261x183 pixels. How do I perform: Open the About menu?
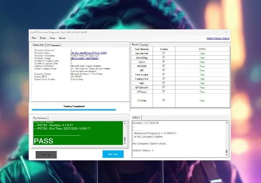(x=62, y=38)
